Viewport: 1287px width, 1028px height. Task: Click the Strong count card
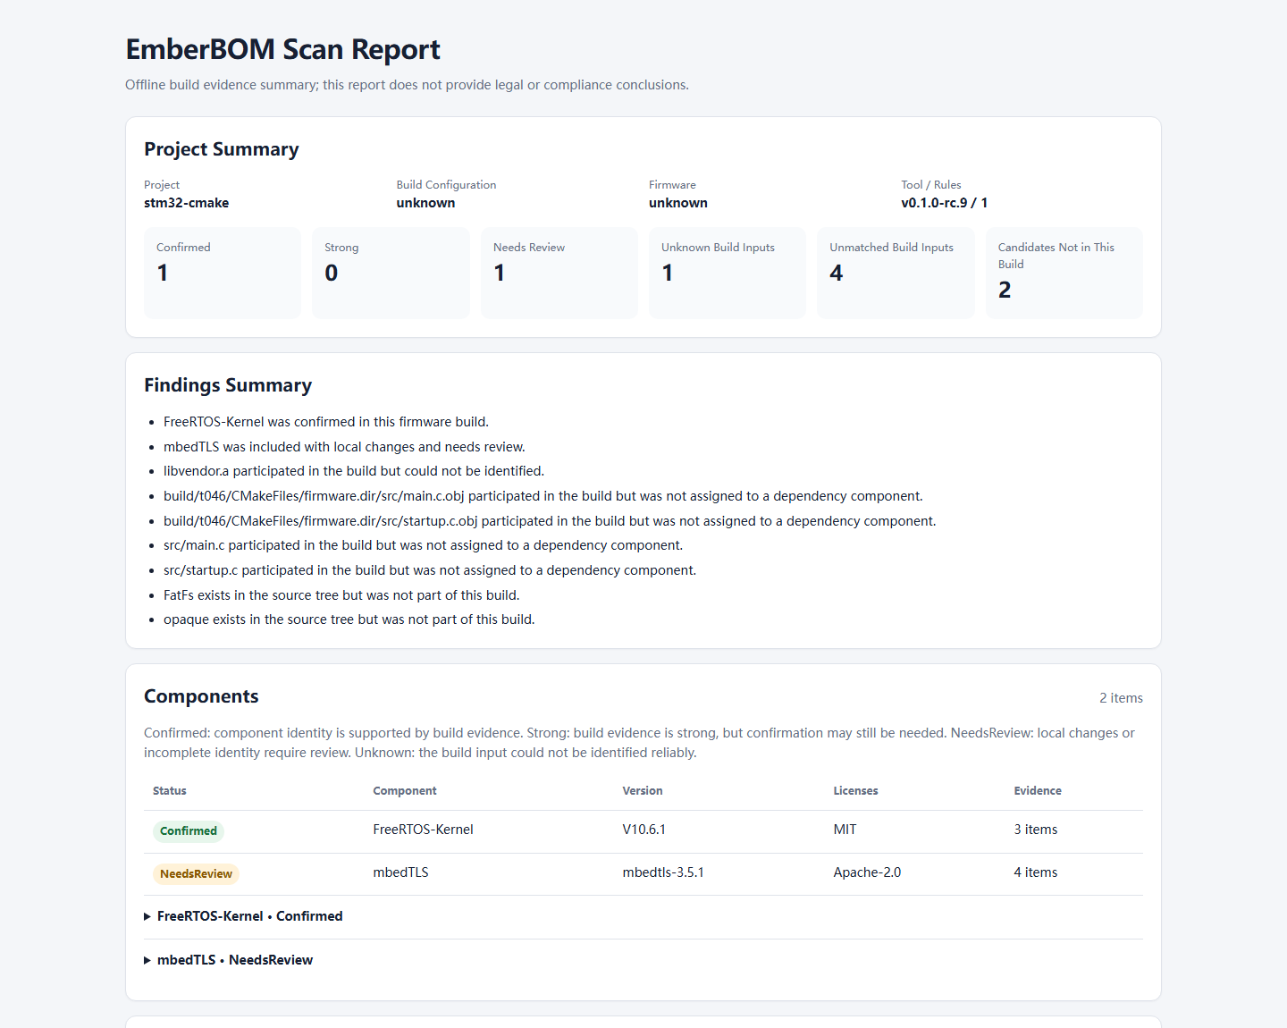(x=391, y=273)
